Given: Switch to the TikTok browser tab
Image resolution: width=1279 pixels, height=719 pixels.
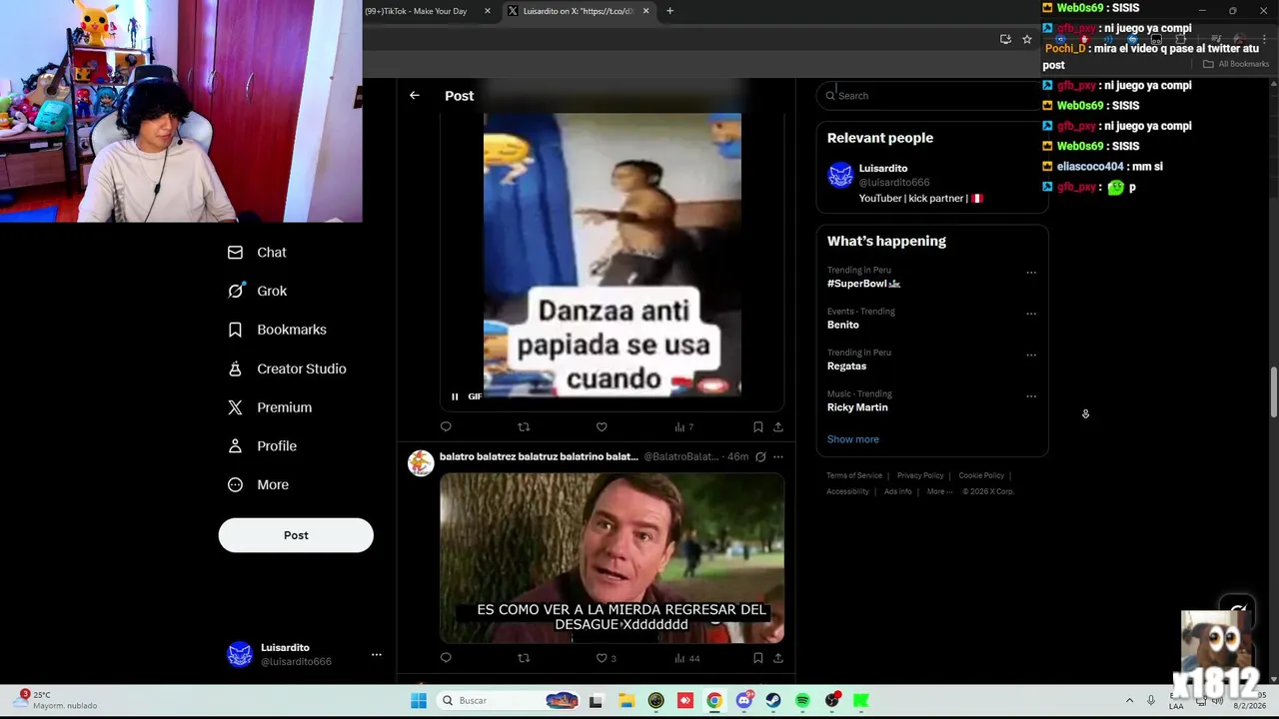Looking at the screenshot, I should (x=418, y=11).
